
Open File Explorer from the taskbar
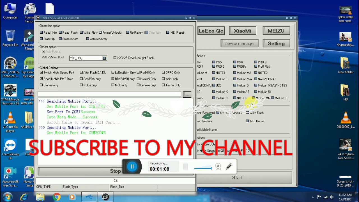click(x=40, y=197)
